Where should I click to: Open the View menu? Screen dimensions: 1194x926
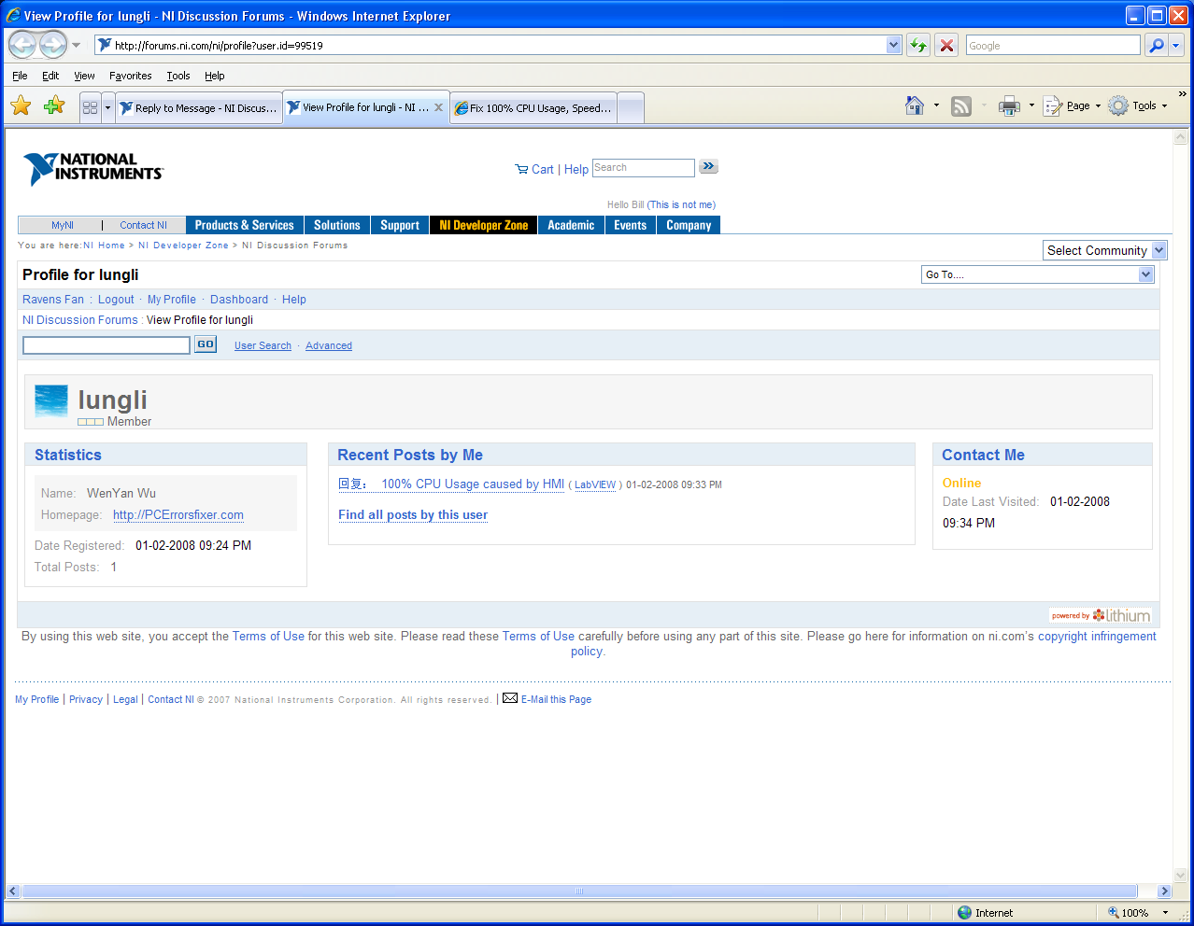[x=84, y=76]
